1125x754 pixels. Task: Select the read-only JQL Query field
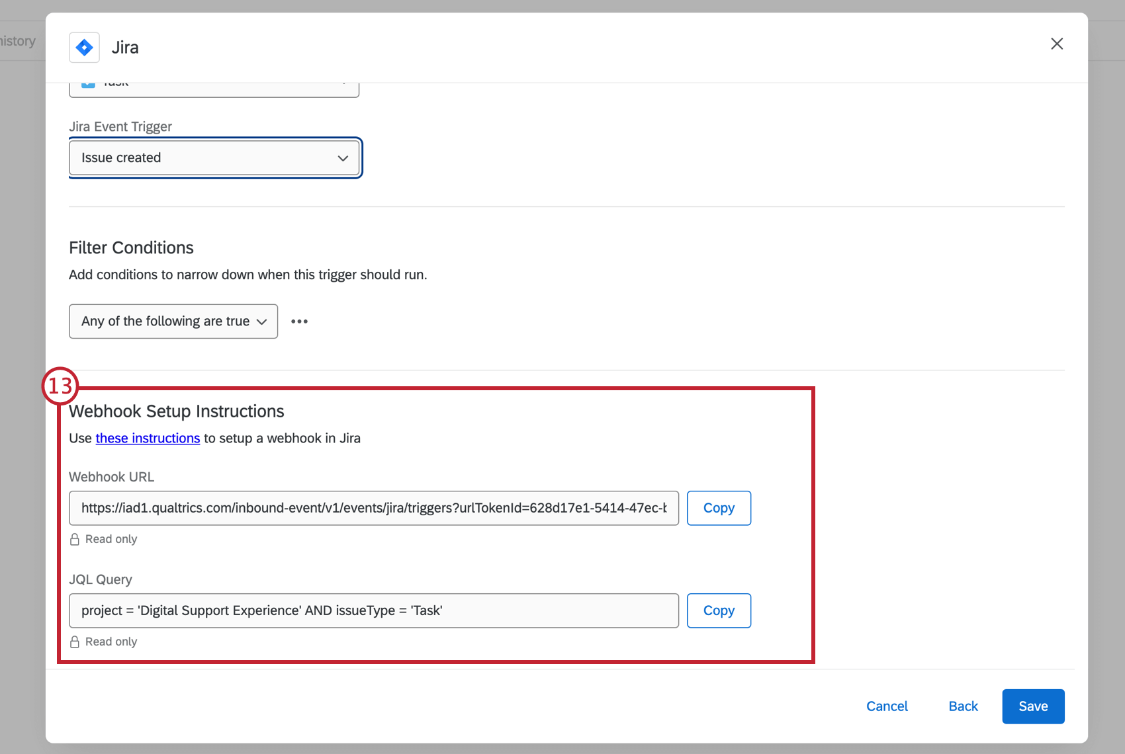pyautogui.click(x=374, y=610)
